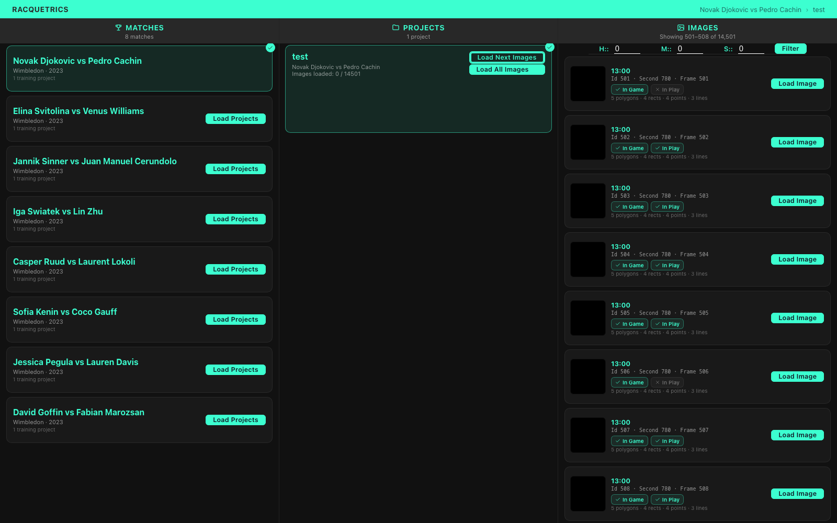
Task: Click the Novak Djokovic vs Pedro Cachin breadcrumb
Action: (x=750, y=9)
